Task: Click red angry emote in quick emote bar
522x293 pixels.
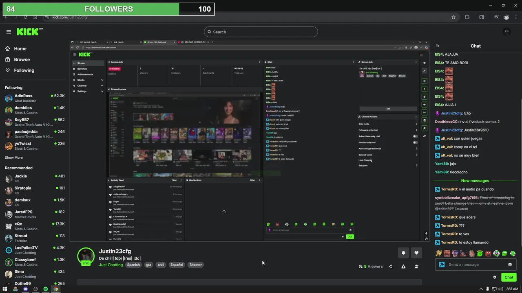Action: point(488,254)
